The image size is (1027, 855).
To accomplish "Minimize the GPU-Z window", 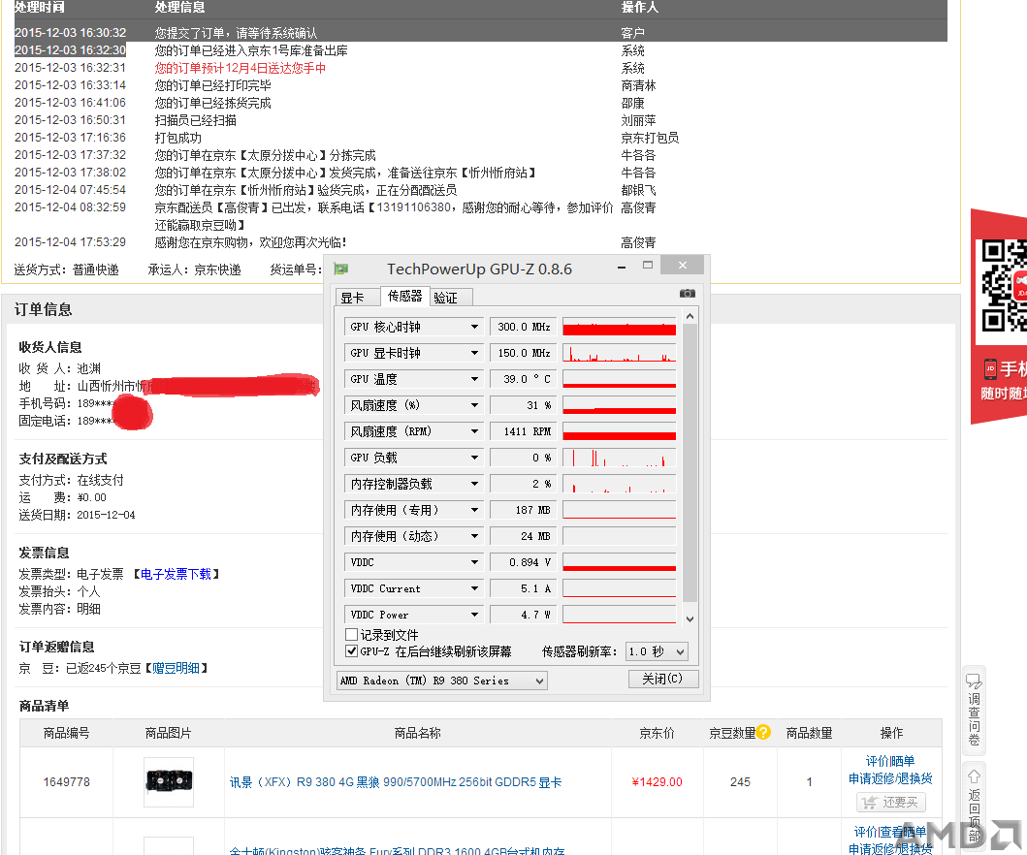I will click(x=622, y=268).
